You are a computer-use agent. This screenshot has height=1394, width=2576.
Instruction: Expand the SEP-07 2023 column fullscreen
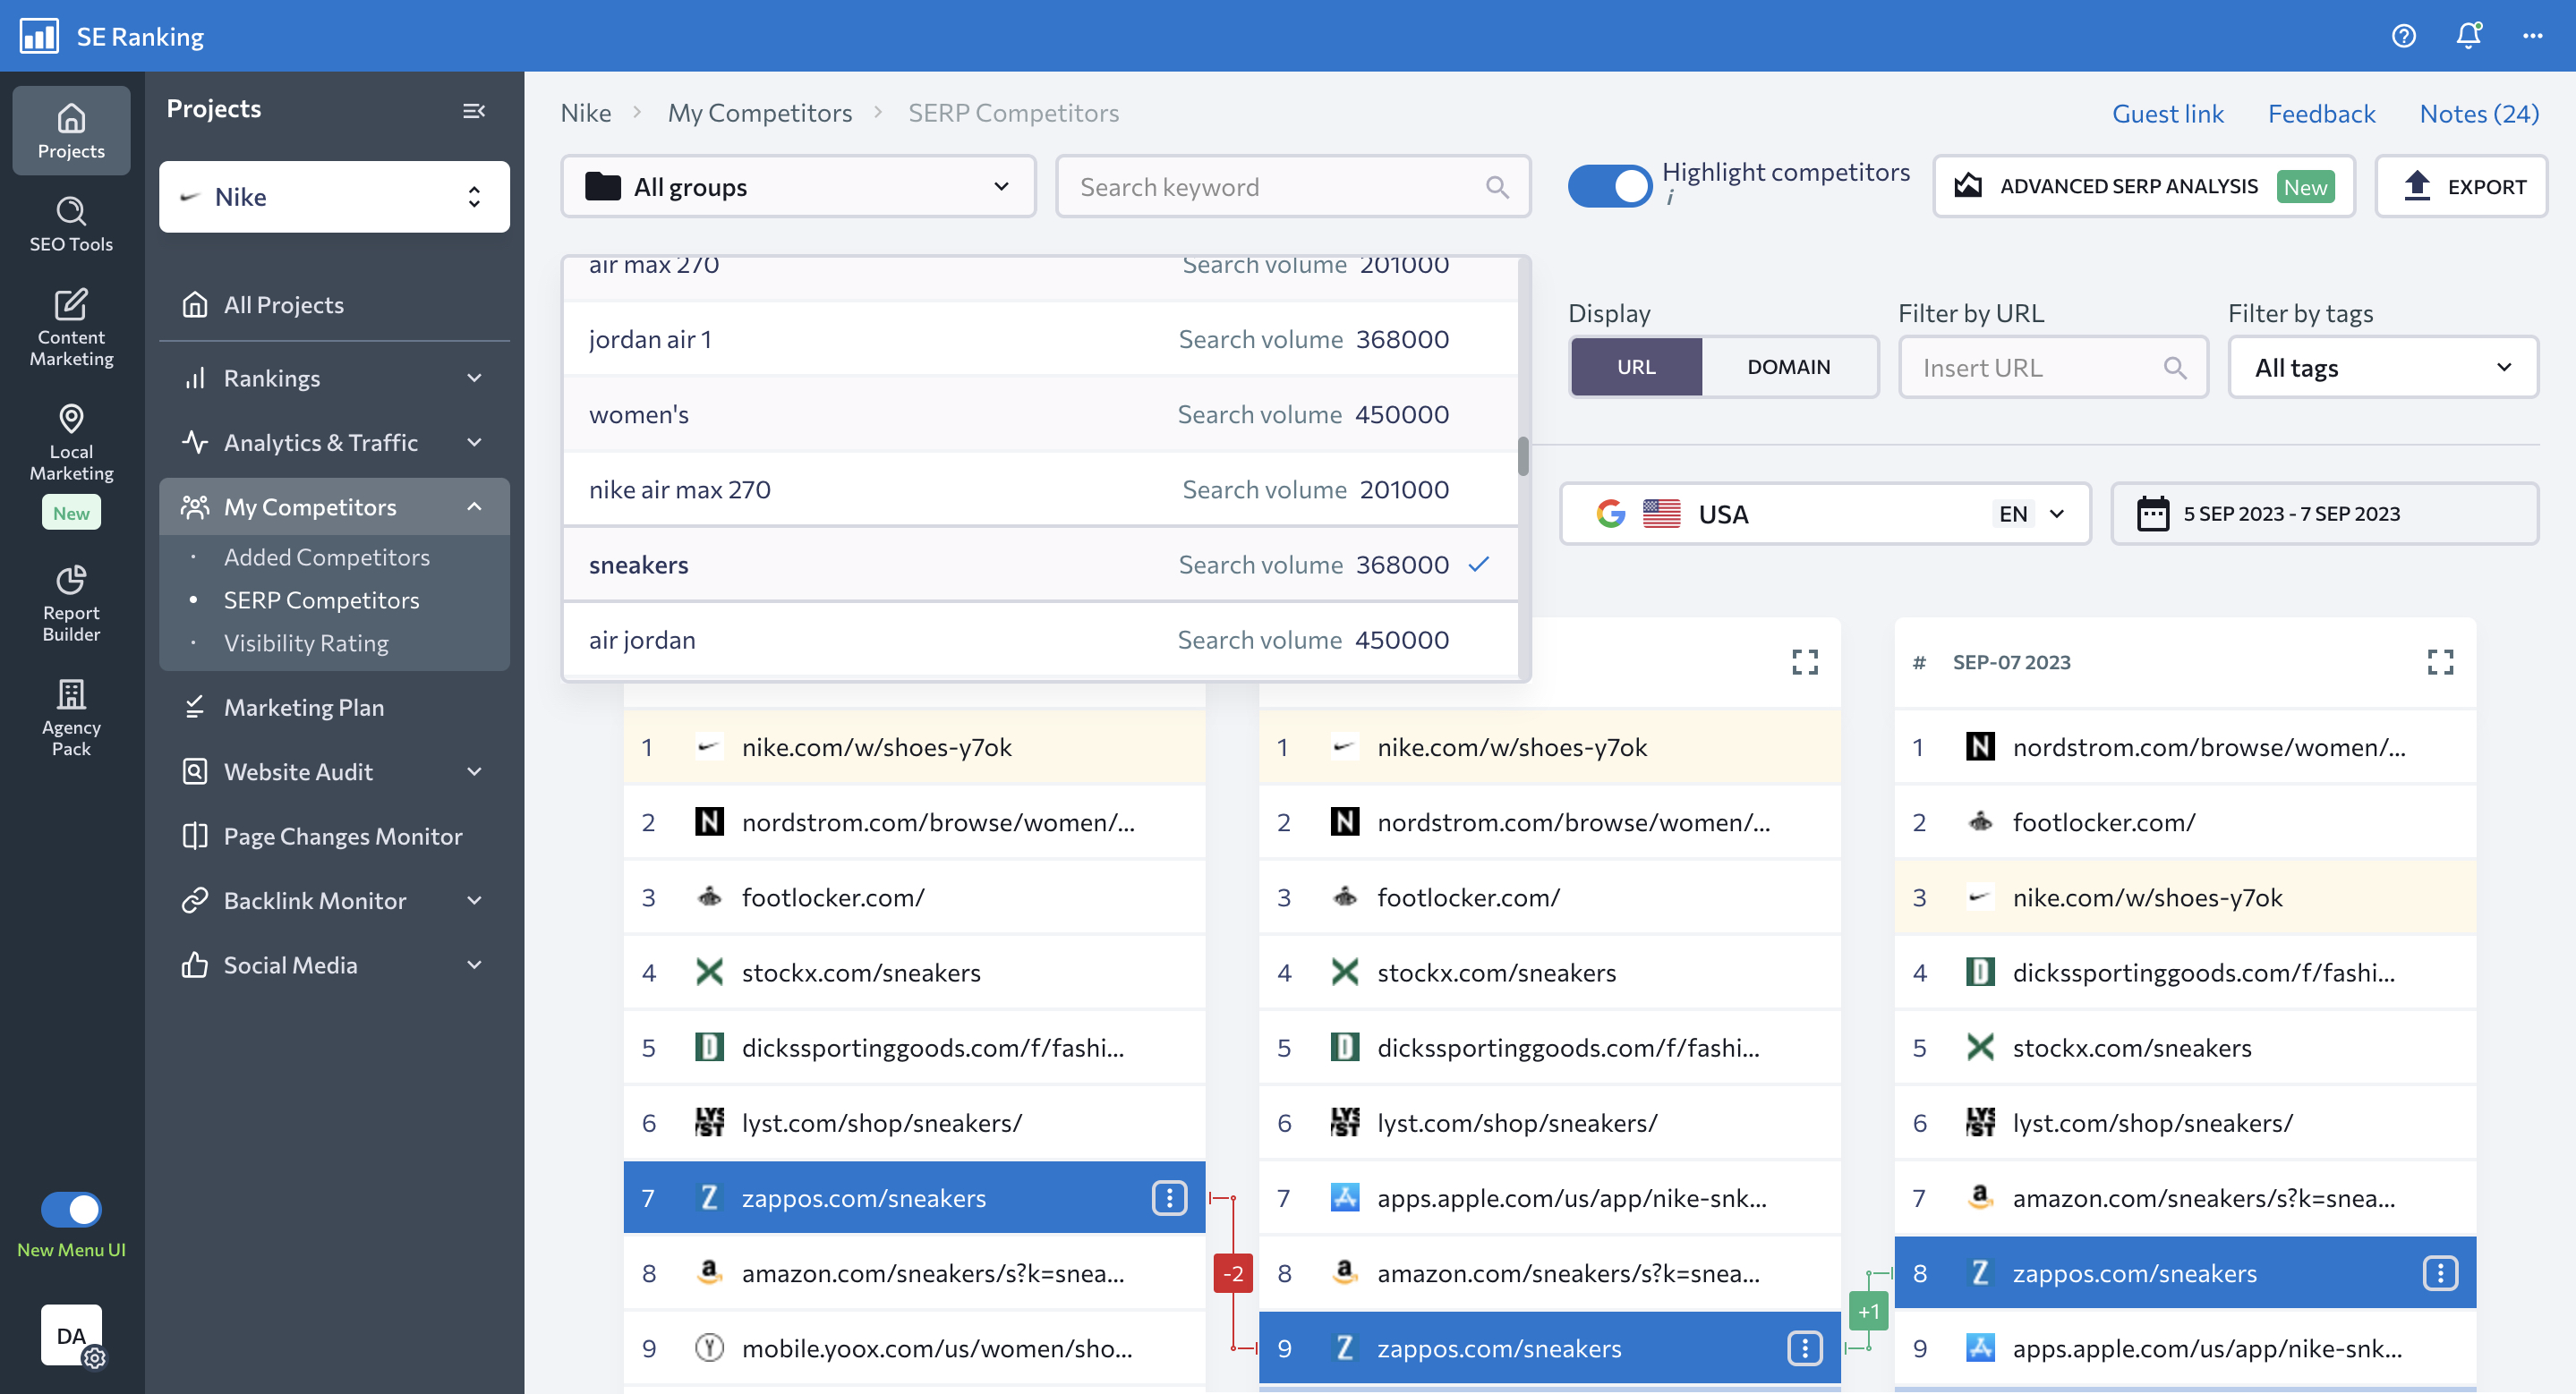[2440, 661]
